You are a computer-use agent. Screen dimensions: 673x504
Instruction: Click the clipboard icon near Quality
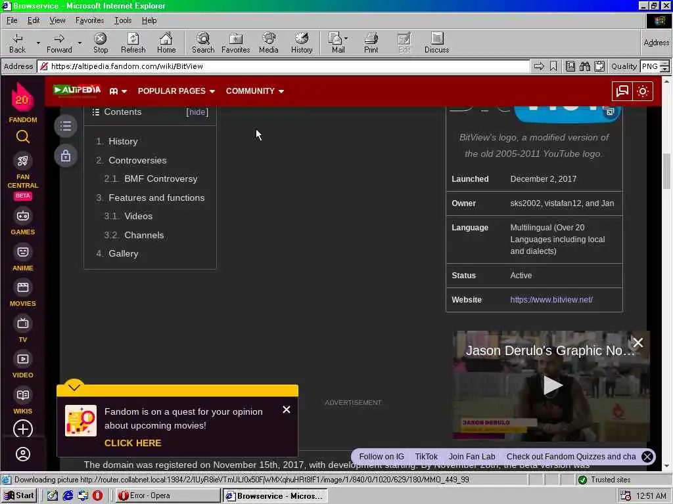599,66
